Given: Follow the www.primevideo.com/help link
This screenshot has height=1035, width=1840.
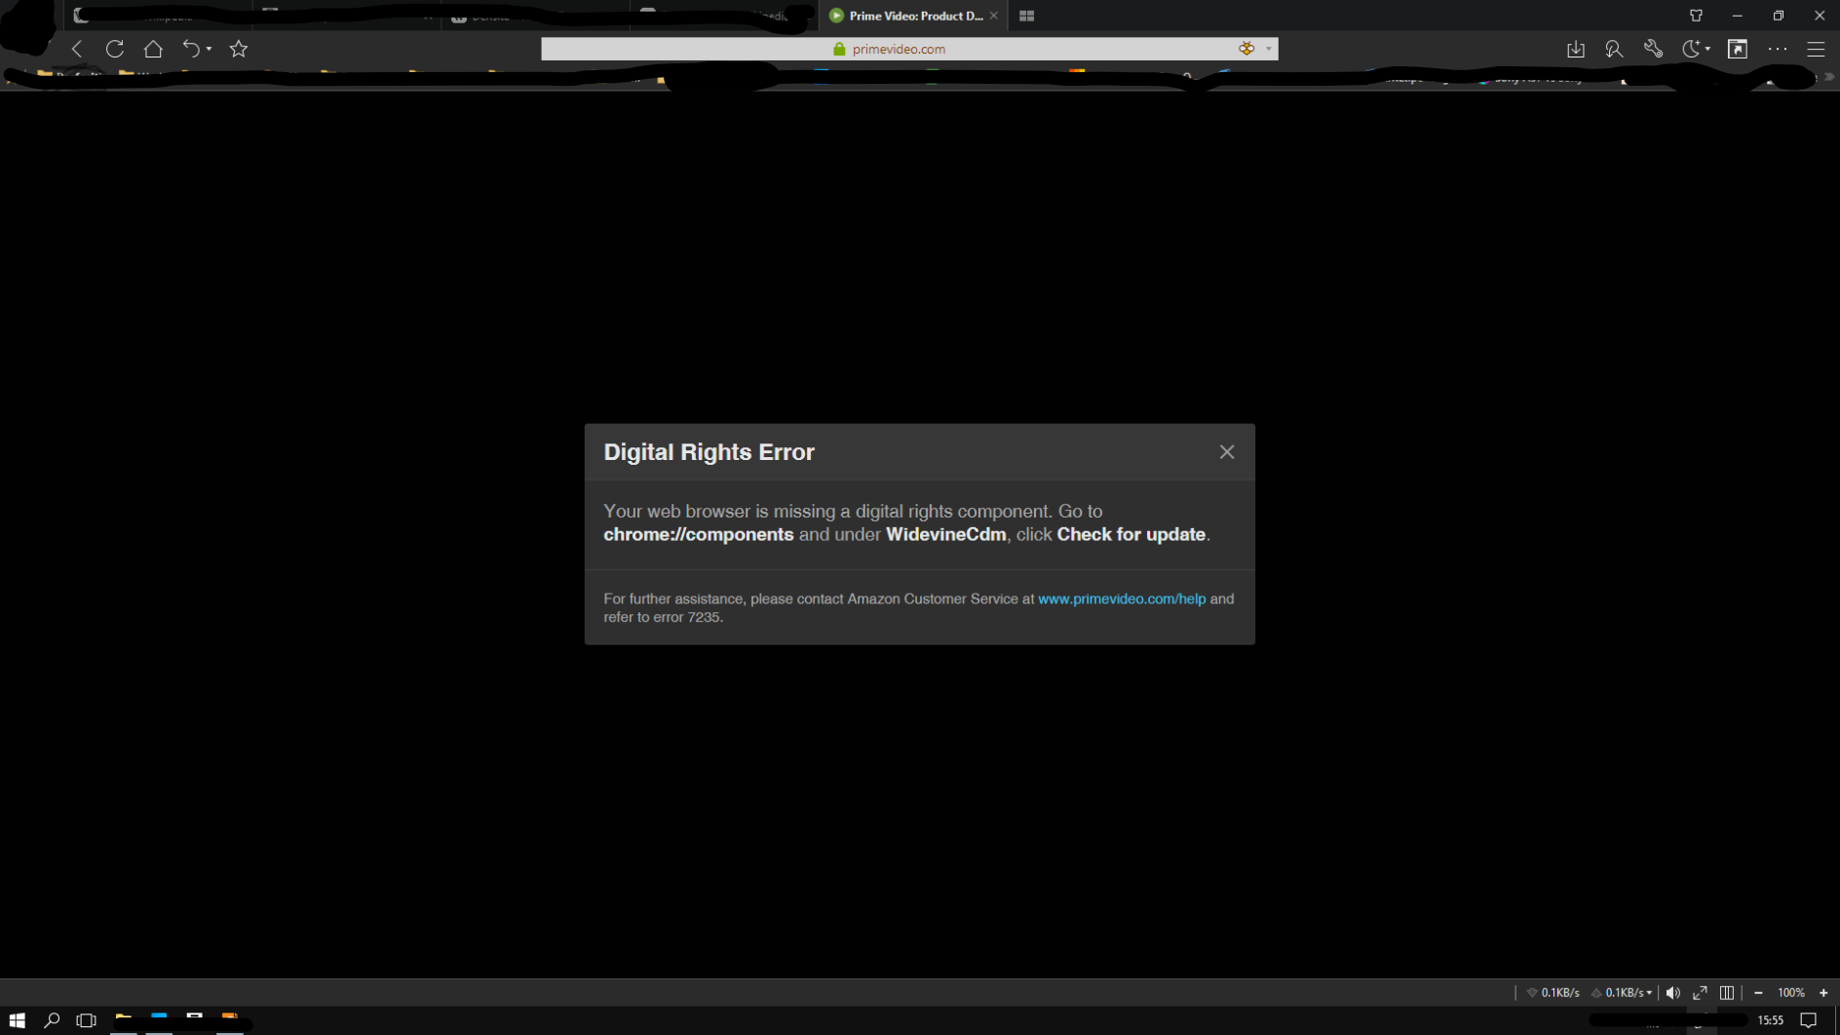Looking at the screenshot, I should [x=1121, y=598].
